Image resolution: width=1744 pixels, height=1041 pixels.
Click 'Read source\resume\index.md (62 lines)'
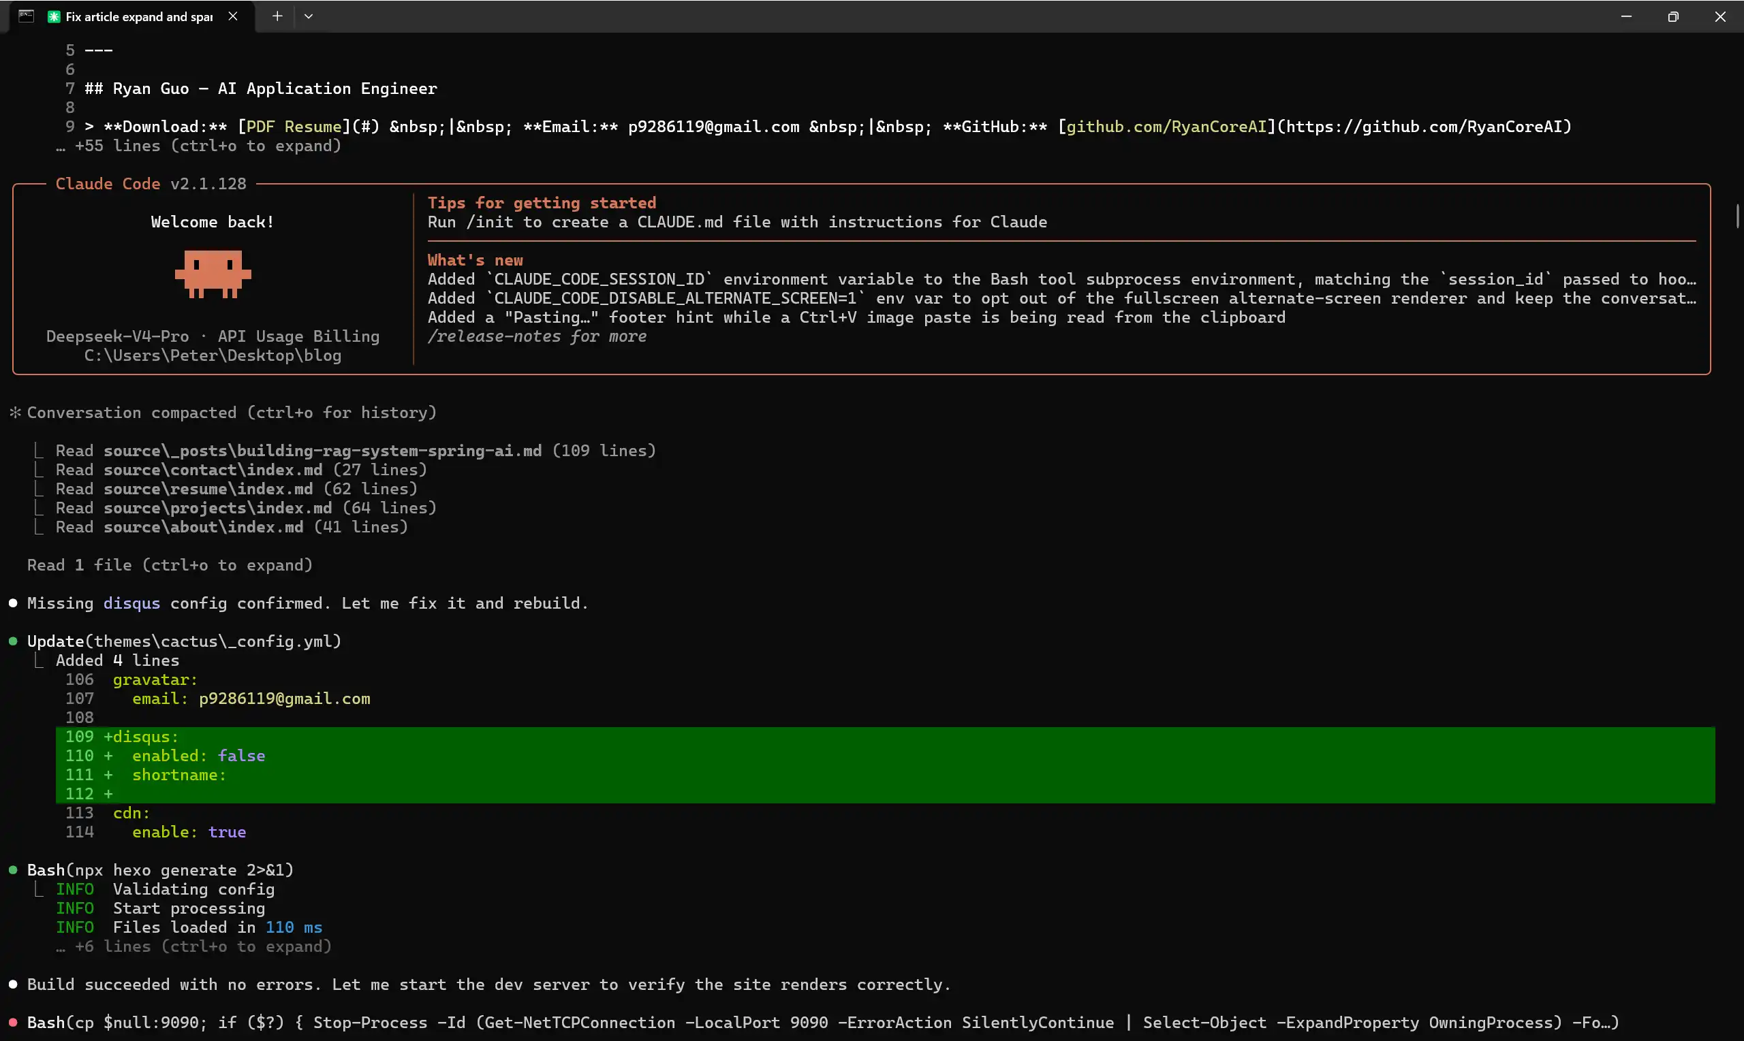click(236, 489)
